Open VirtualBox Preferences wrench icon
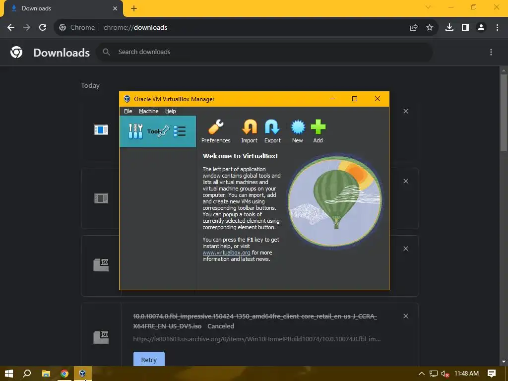This screenshot has height=381, width=508. (216, 127)
